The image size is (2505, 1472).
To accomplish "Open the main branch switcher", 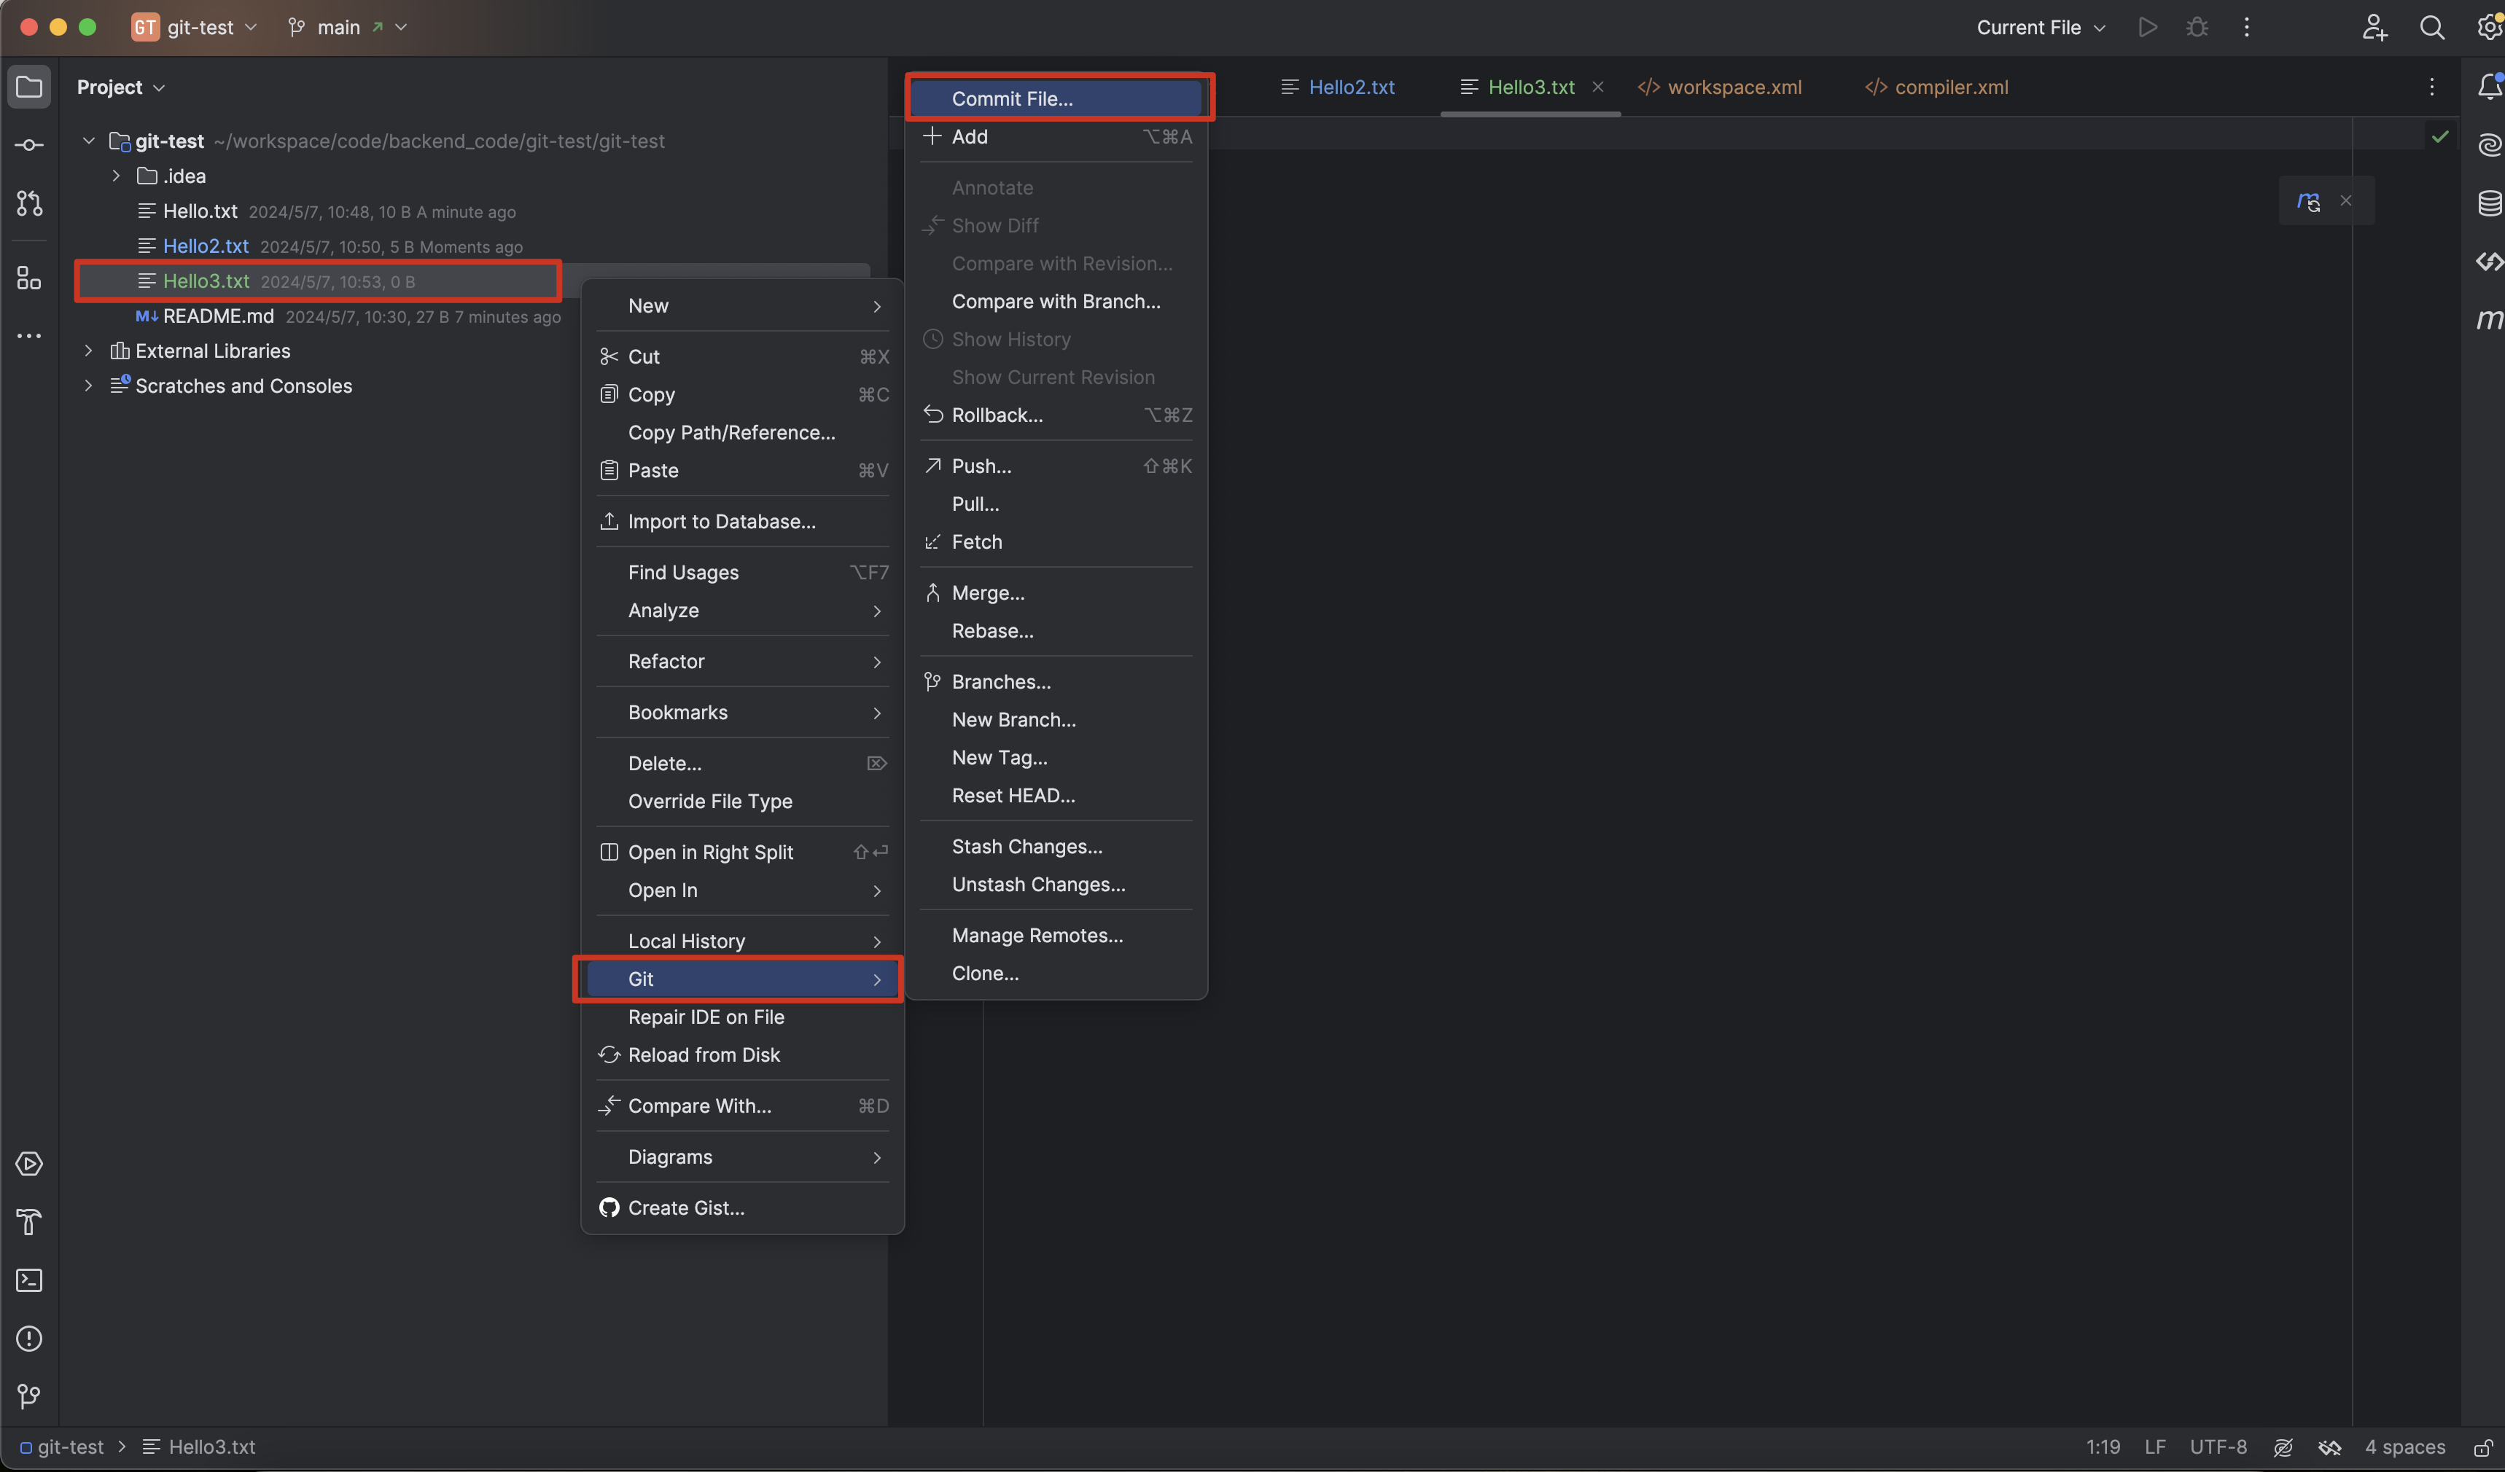I will [x=338, y=27].
